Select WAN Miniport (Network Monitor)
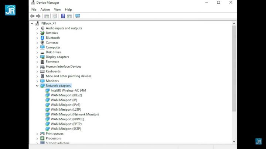 tap(75, 114)
